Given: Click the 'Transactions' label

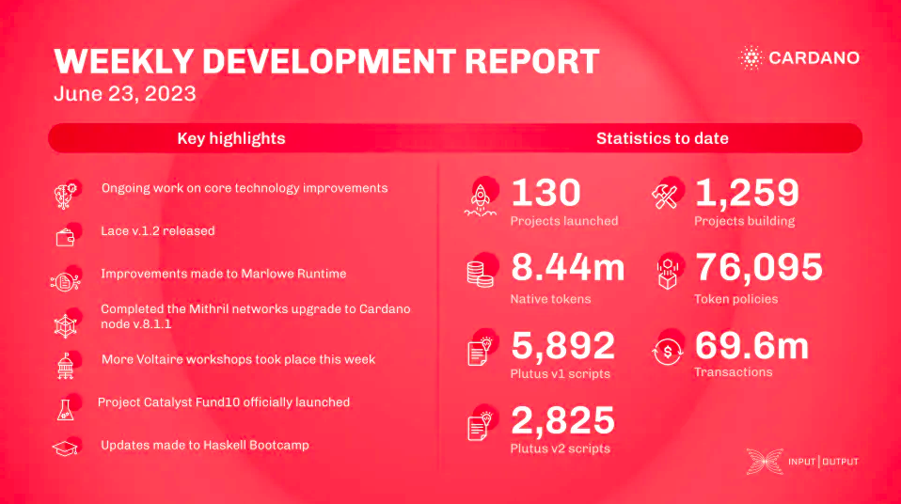Looking at the screenshot, I should (x=734, y=372).
